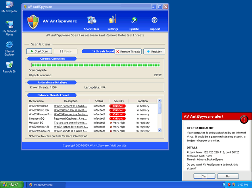
Task: Open the Settings toolbar icon
Action: pyautogui.click(x=112, y=21)
